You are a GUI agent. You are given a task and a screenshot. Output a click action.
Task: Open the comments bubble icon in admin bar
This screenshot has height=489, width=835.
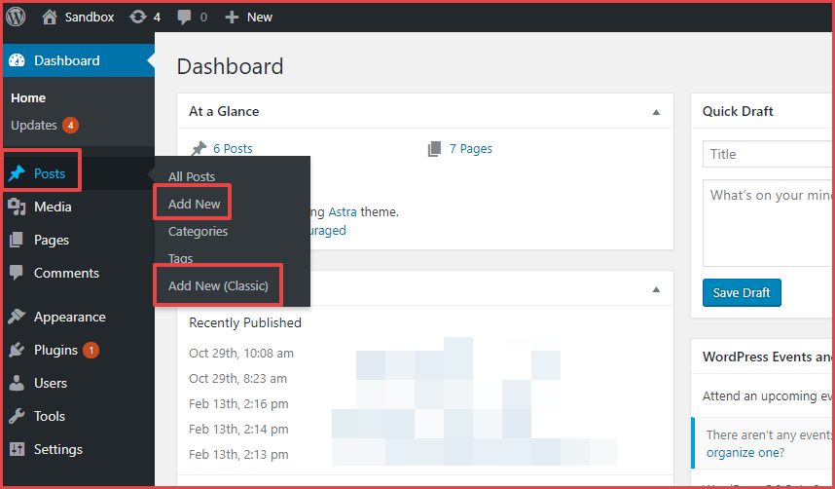coord(185,17)
